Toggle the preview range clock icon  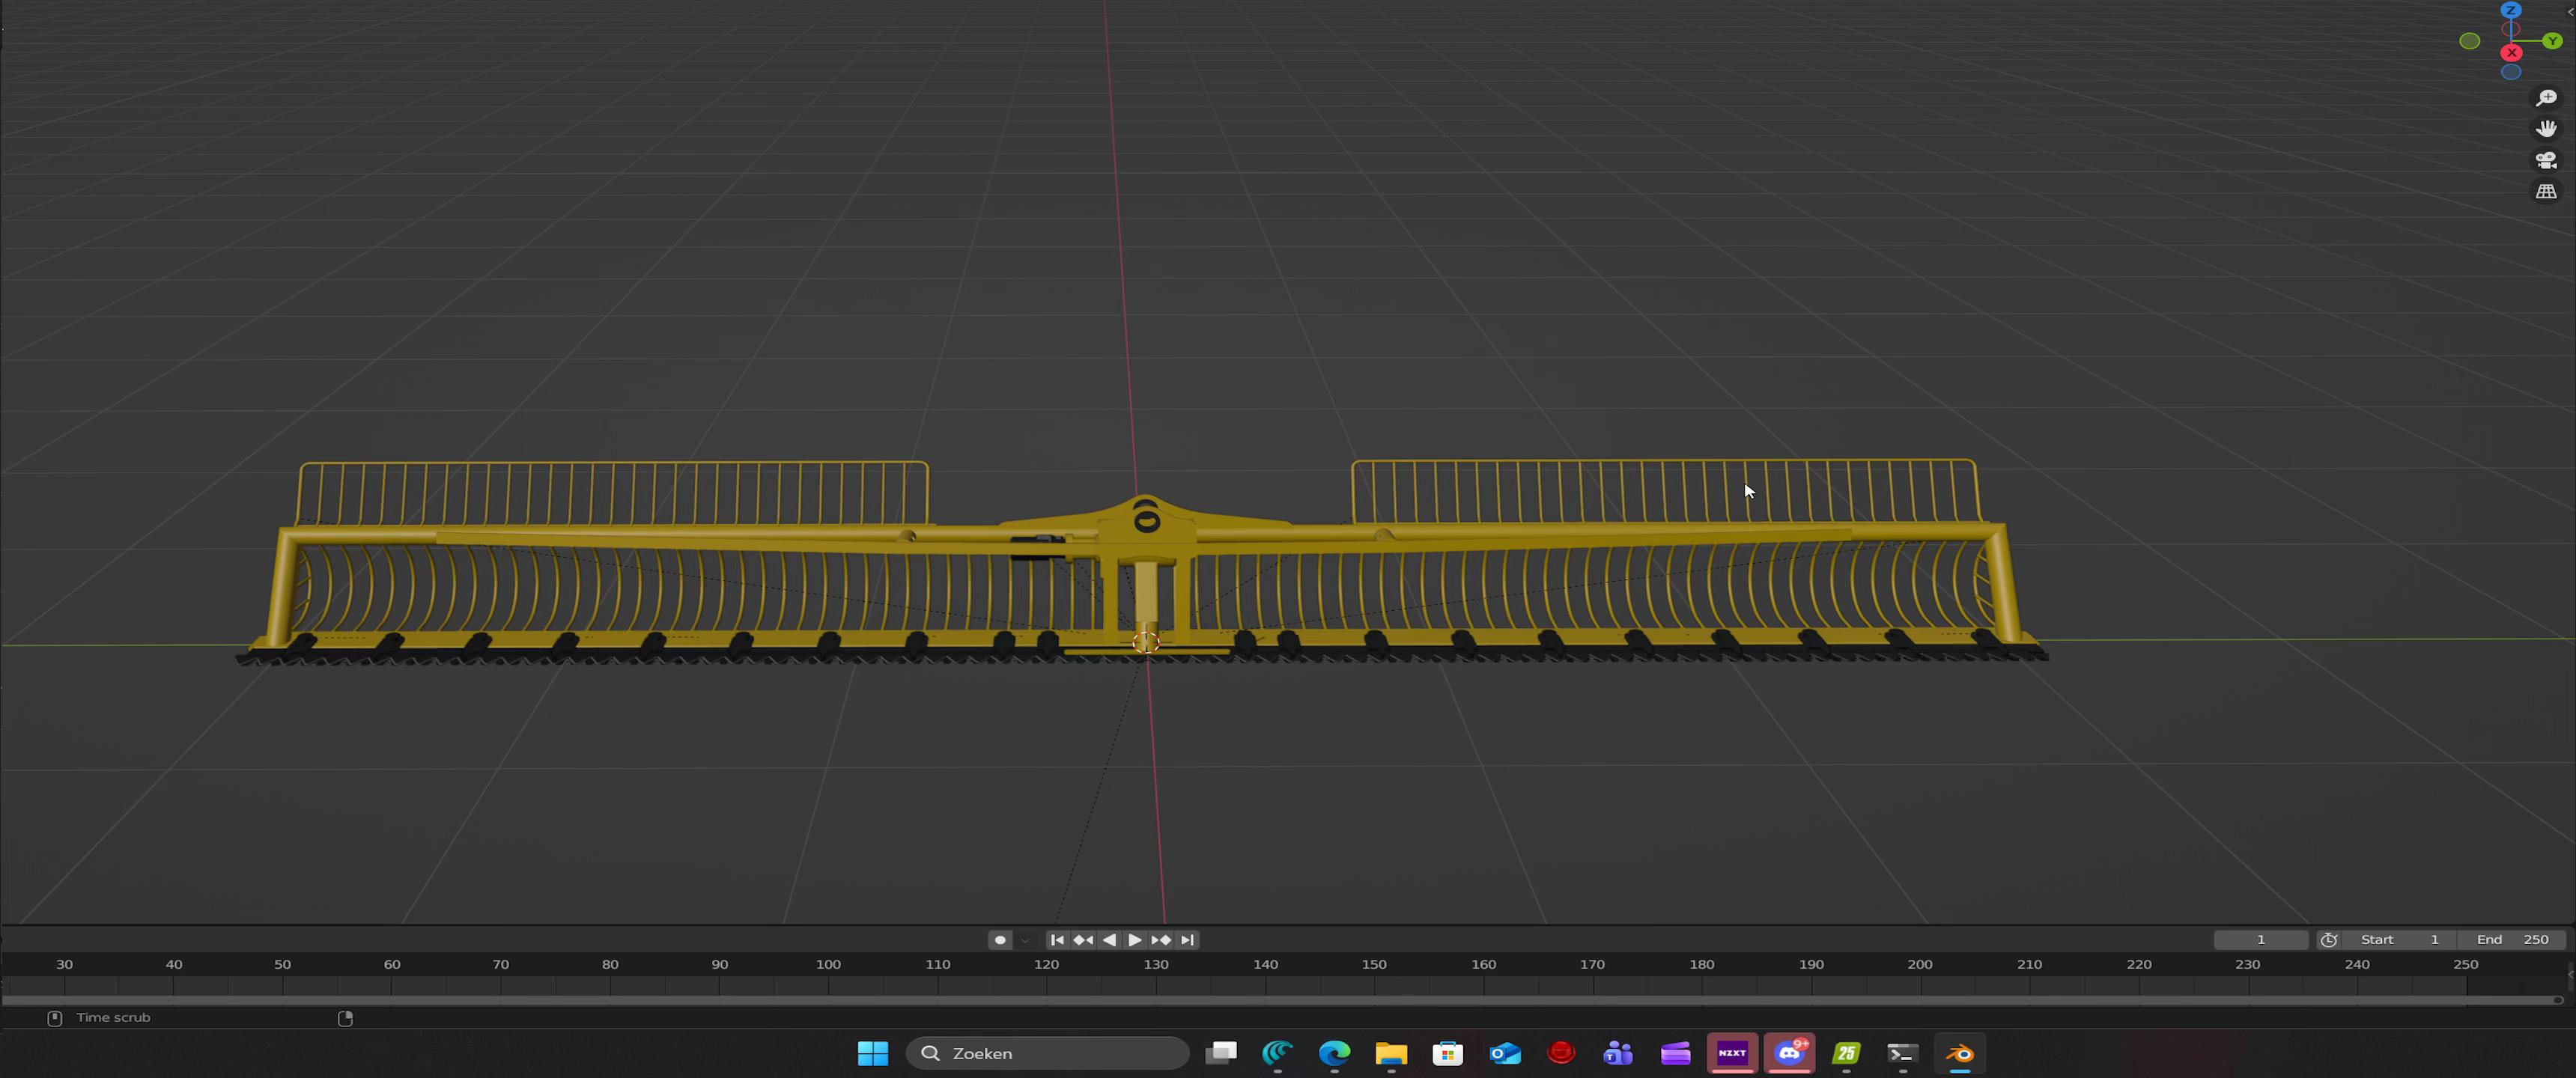tap(2329, 940)
